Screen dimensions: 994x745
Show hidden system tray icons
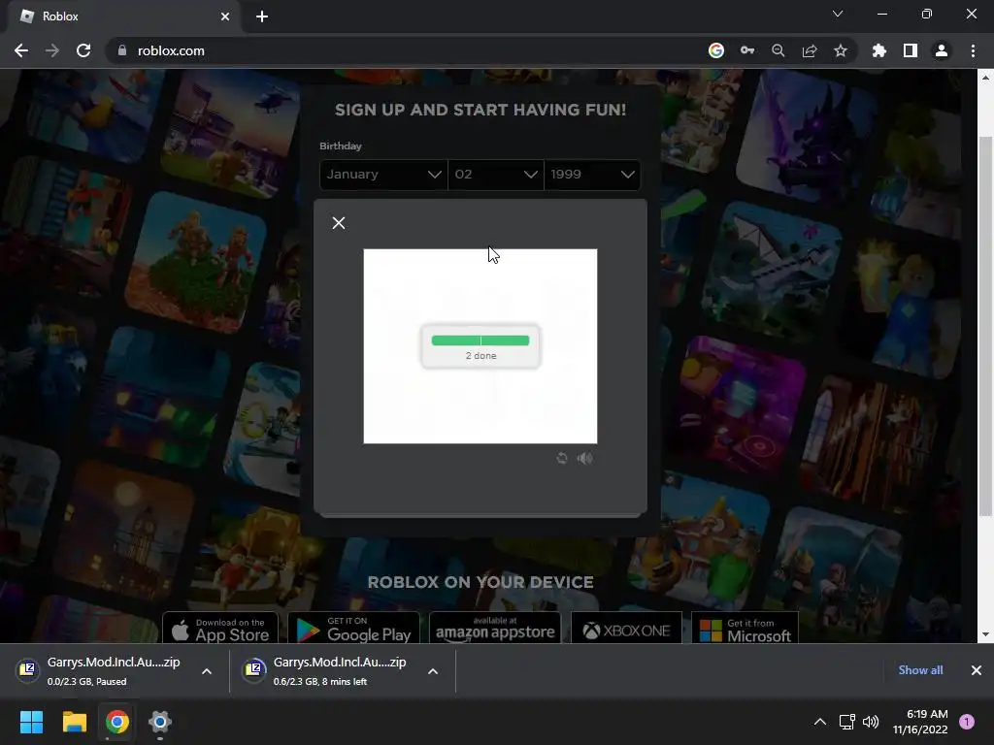pos(819,722)
